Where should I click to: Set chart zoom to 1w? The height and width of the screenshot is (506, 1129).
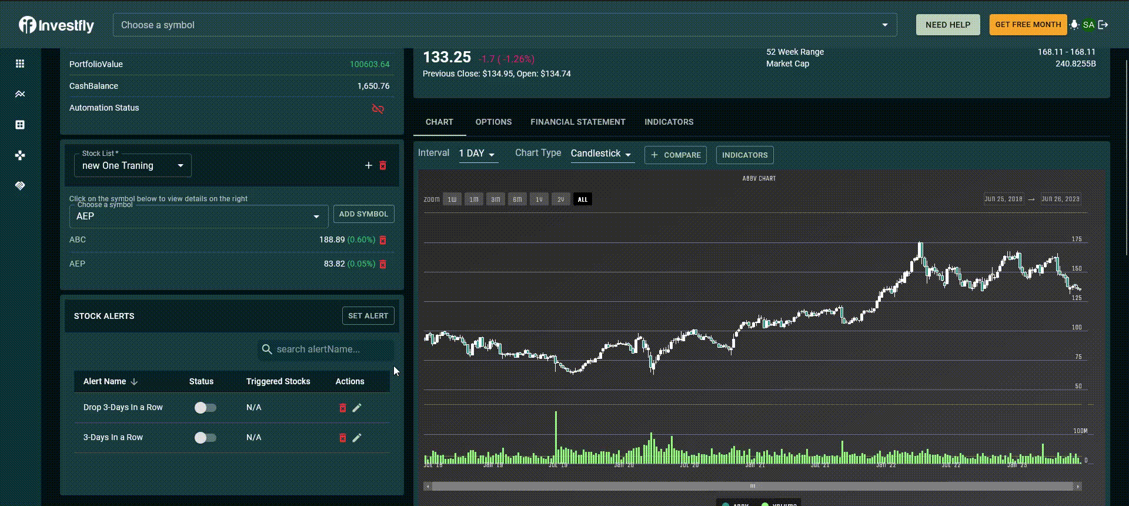pos(452,199)
